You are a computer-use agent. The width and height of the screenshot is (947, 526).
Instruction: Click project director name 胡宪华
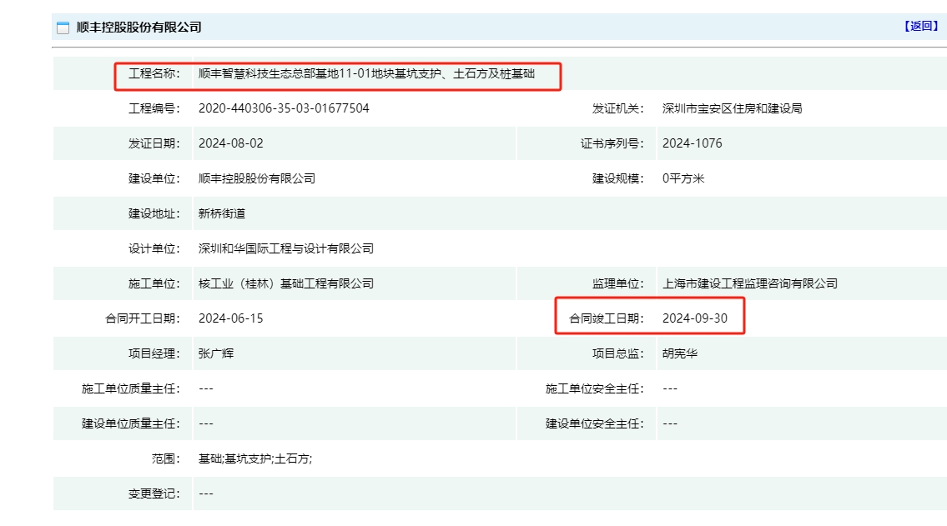tap(679, 353)
